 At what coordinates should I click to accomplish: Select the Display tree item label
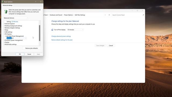[7, 42]
